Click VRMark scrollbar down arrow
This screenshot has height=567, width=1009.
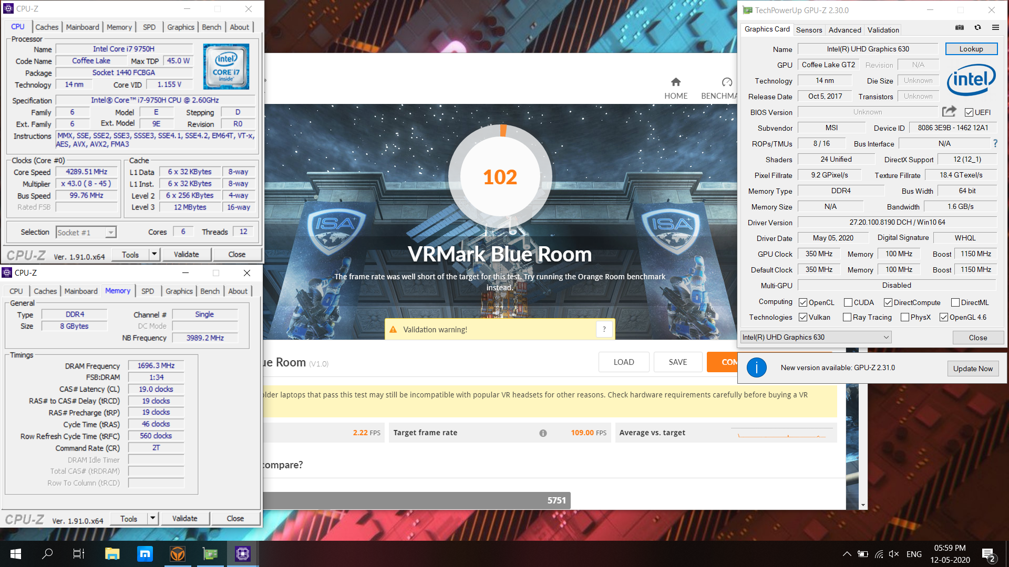[863, 505]
